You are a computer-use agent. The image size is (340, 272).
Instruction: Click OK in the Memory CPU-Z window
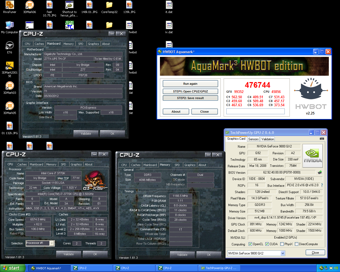(209, 255)
